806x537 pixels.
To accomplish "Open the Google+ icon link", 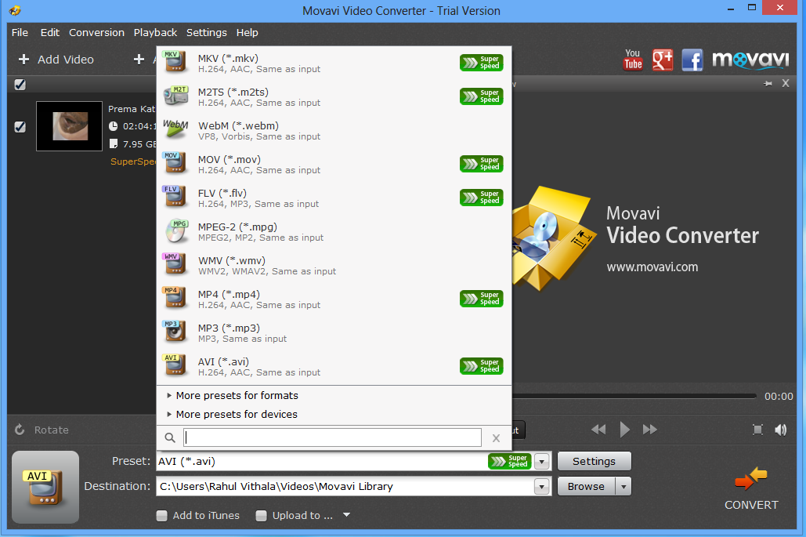I will (x=663, y=60).
